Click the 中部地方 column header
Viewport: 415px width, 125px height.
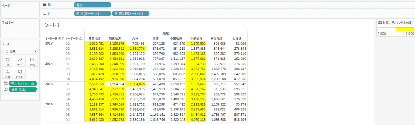196,38
